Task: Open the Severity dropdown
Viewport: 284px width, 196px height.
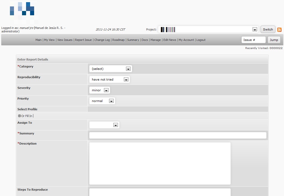Action: pos(99,90)
